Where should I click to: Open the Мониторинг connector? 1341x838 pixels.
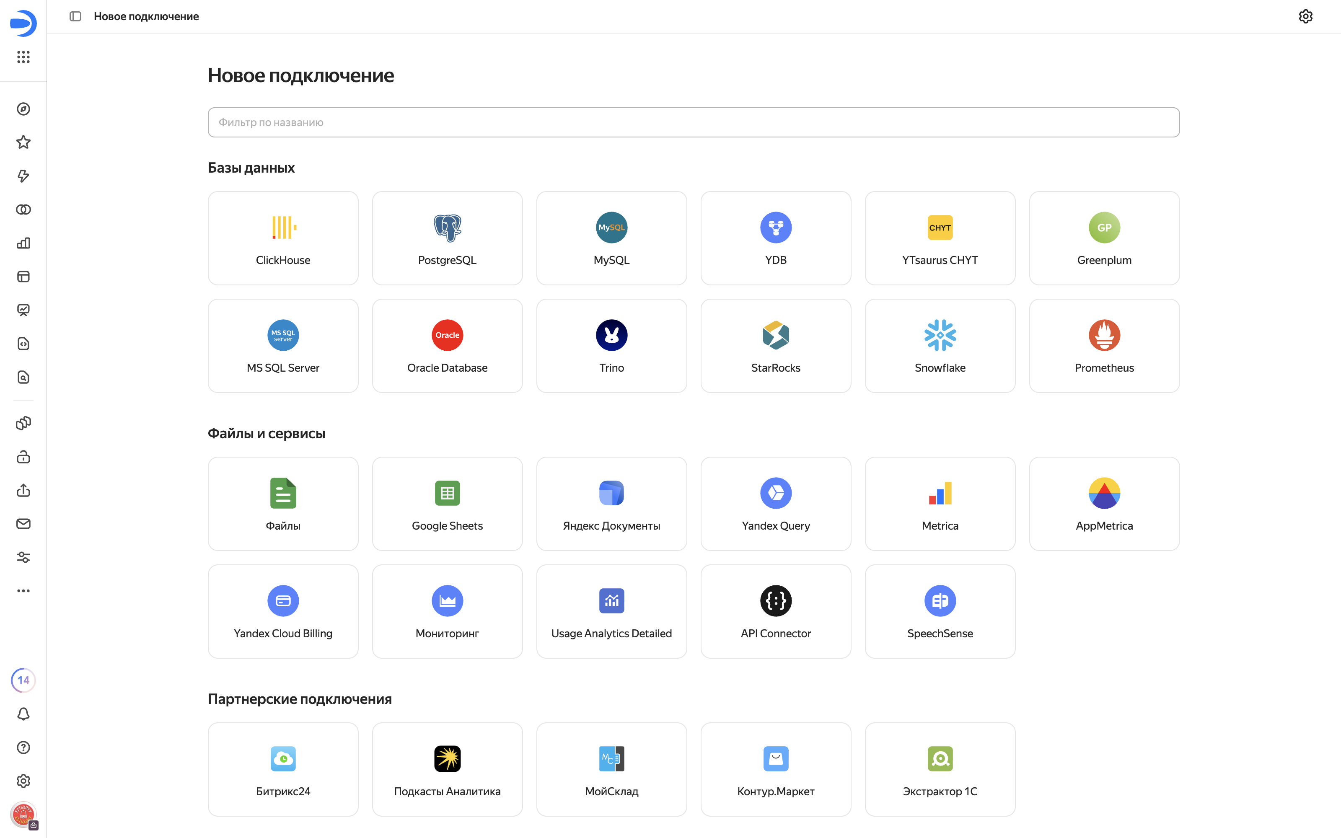pos(447,611)
